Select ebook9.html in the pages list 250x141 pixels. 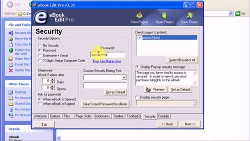point(170,38)
